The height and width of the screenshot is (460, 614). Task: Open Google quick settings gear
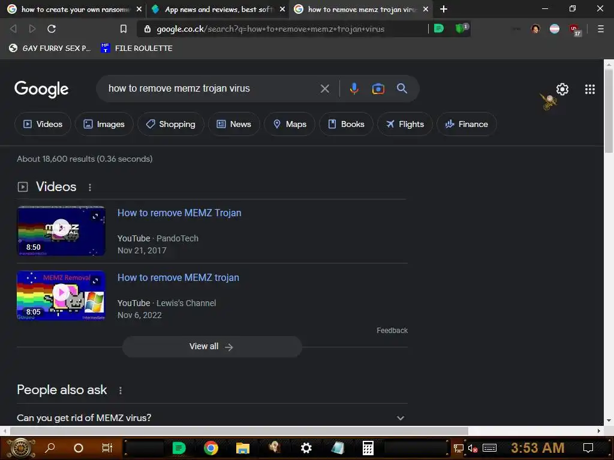click(x=562, y=89)
